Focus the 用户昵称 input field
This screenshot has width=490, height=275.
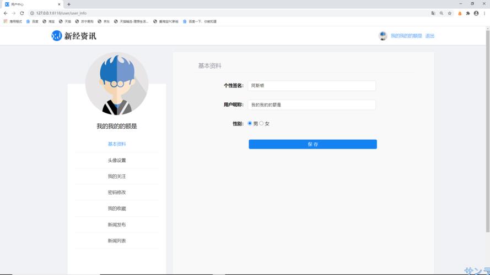point(311,105)
